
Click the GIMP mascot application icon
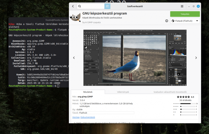click(75, 17)
